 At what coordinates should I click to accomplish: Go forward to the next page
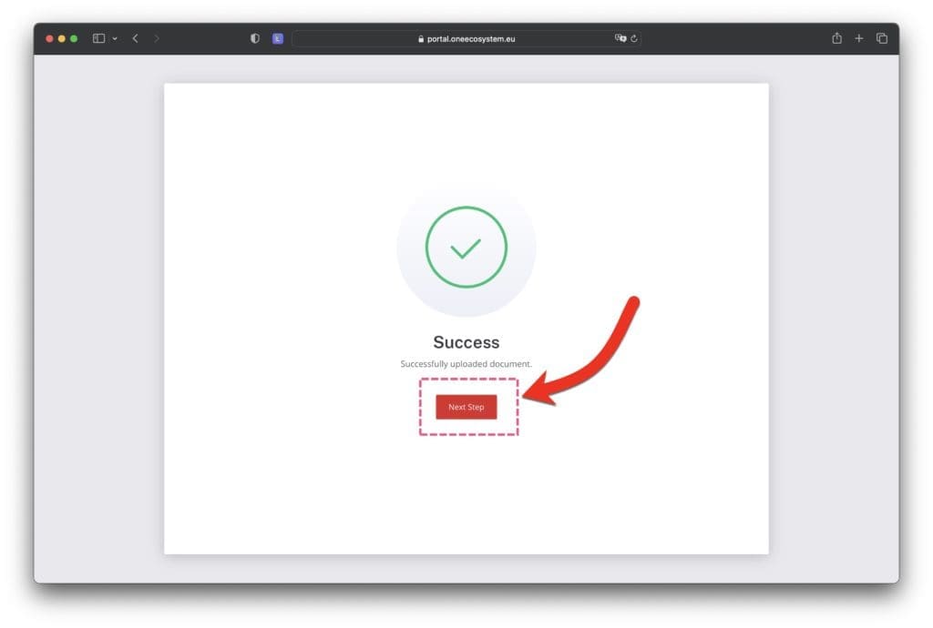pyautogui.click(x=157, y=38)
